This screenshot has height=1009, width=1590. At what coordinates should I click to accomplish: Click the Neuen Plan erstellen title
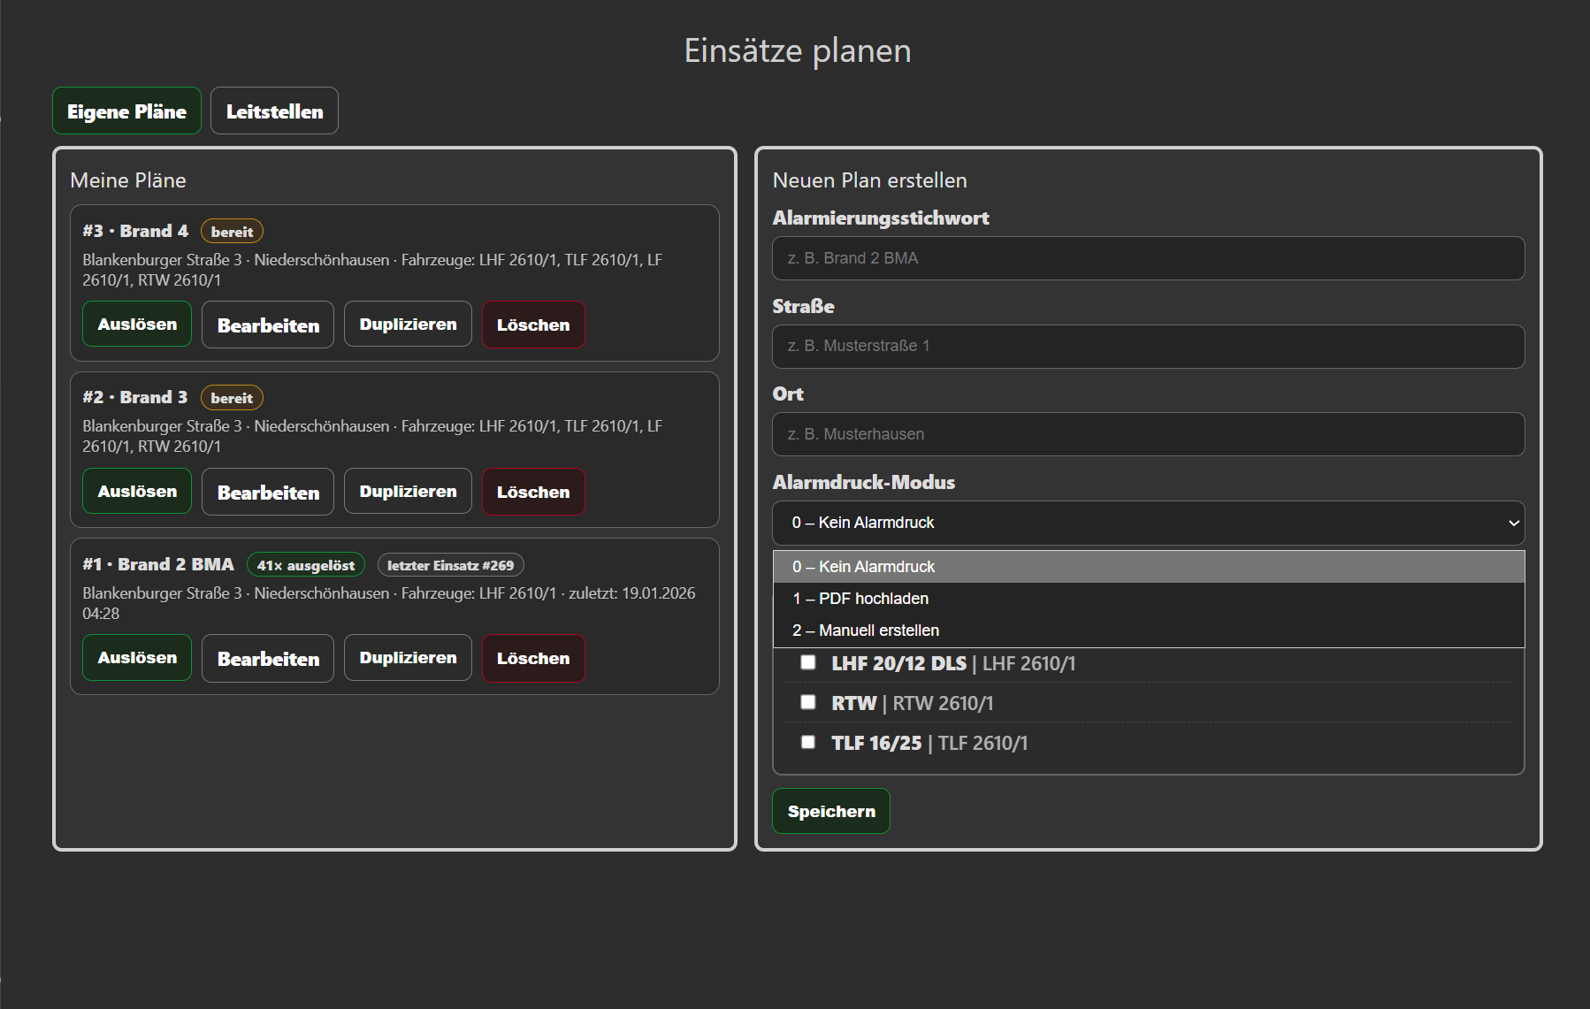tap(869, 180)
